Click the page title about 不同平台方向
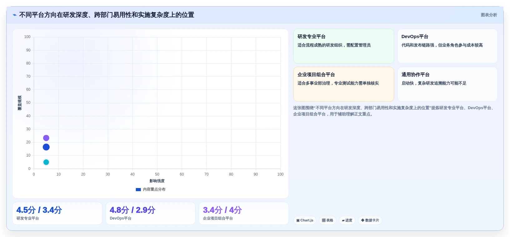This screenshot has height=237, width=510. [x=107, y=15]
